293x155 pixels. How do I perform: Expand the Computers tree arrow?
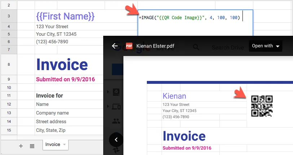click(108, 107)
